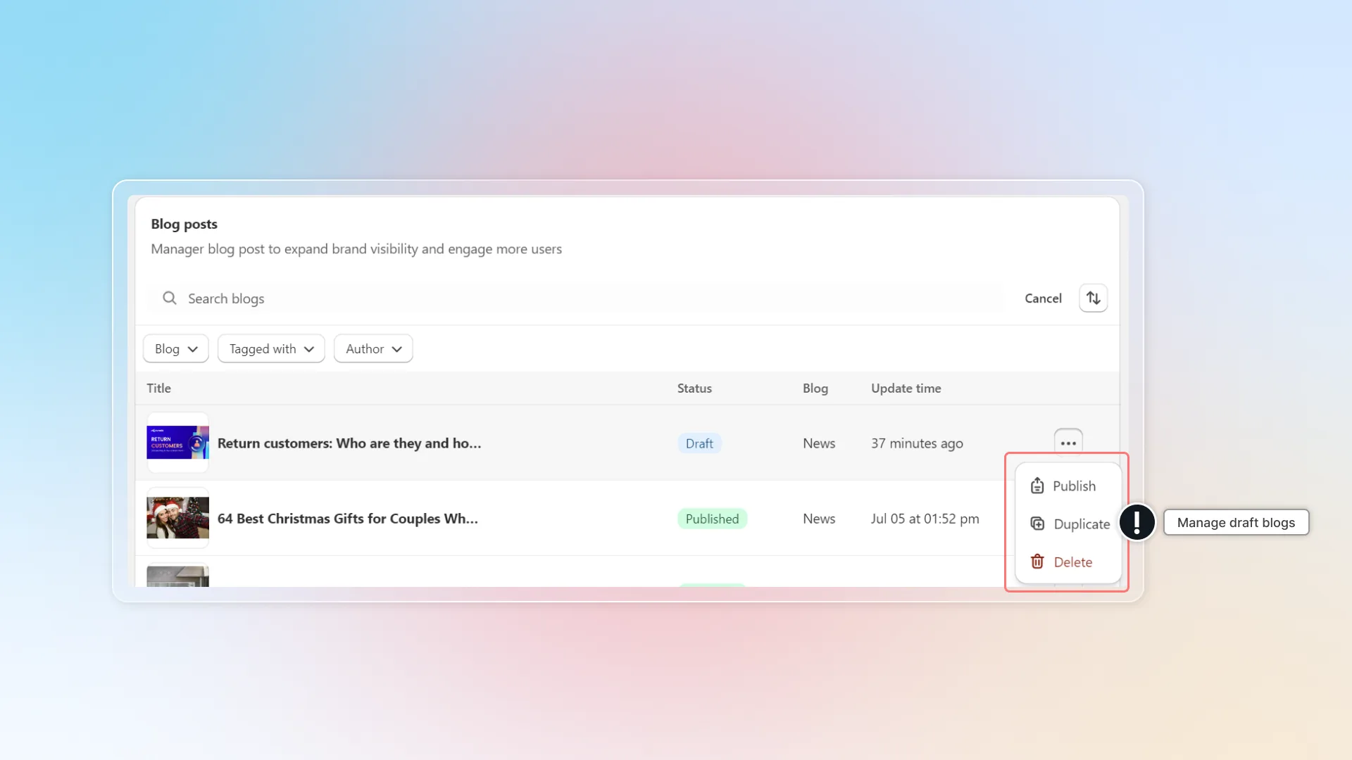Open three-dot menu for Return customers post
This screenshot has height=760, width=1352.
[x=1068, y=443]
